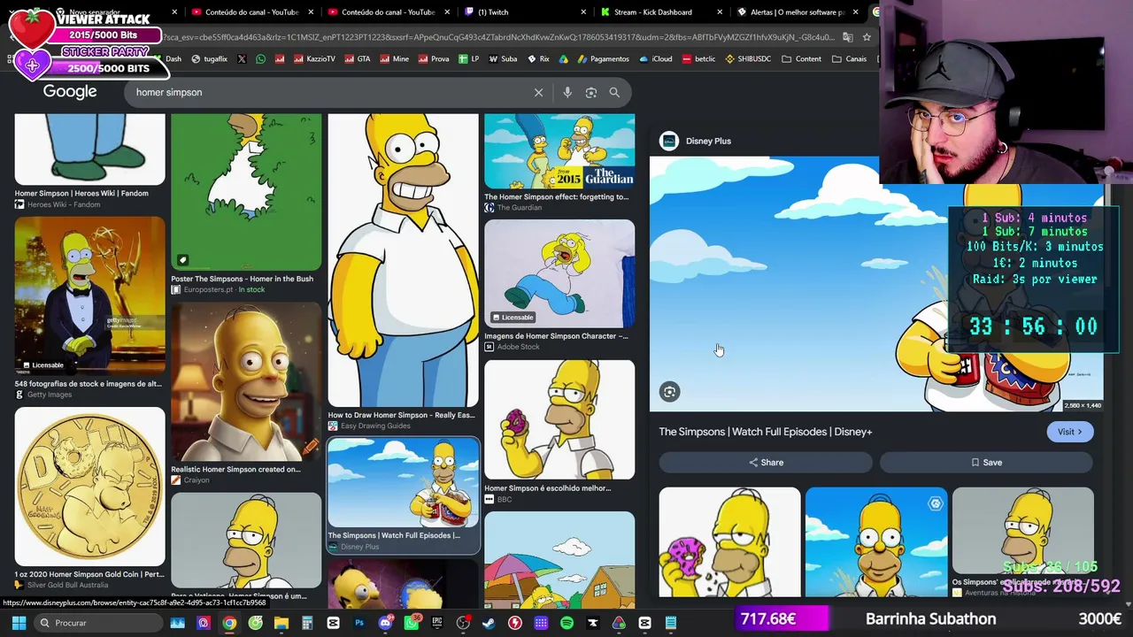Translate this page using the address bar icon
1133x637 pixels.
pyautogui.click(x=847, y=37)
